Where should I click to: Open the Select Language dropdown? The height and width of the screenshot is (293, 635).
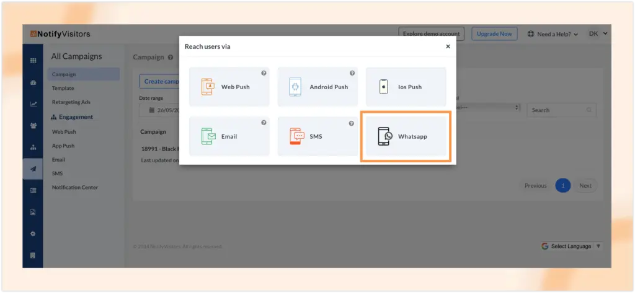[571, 246]
